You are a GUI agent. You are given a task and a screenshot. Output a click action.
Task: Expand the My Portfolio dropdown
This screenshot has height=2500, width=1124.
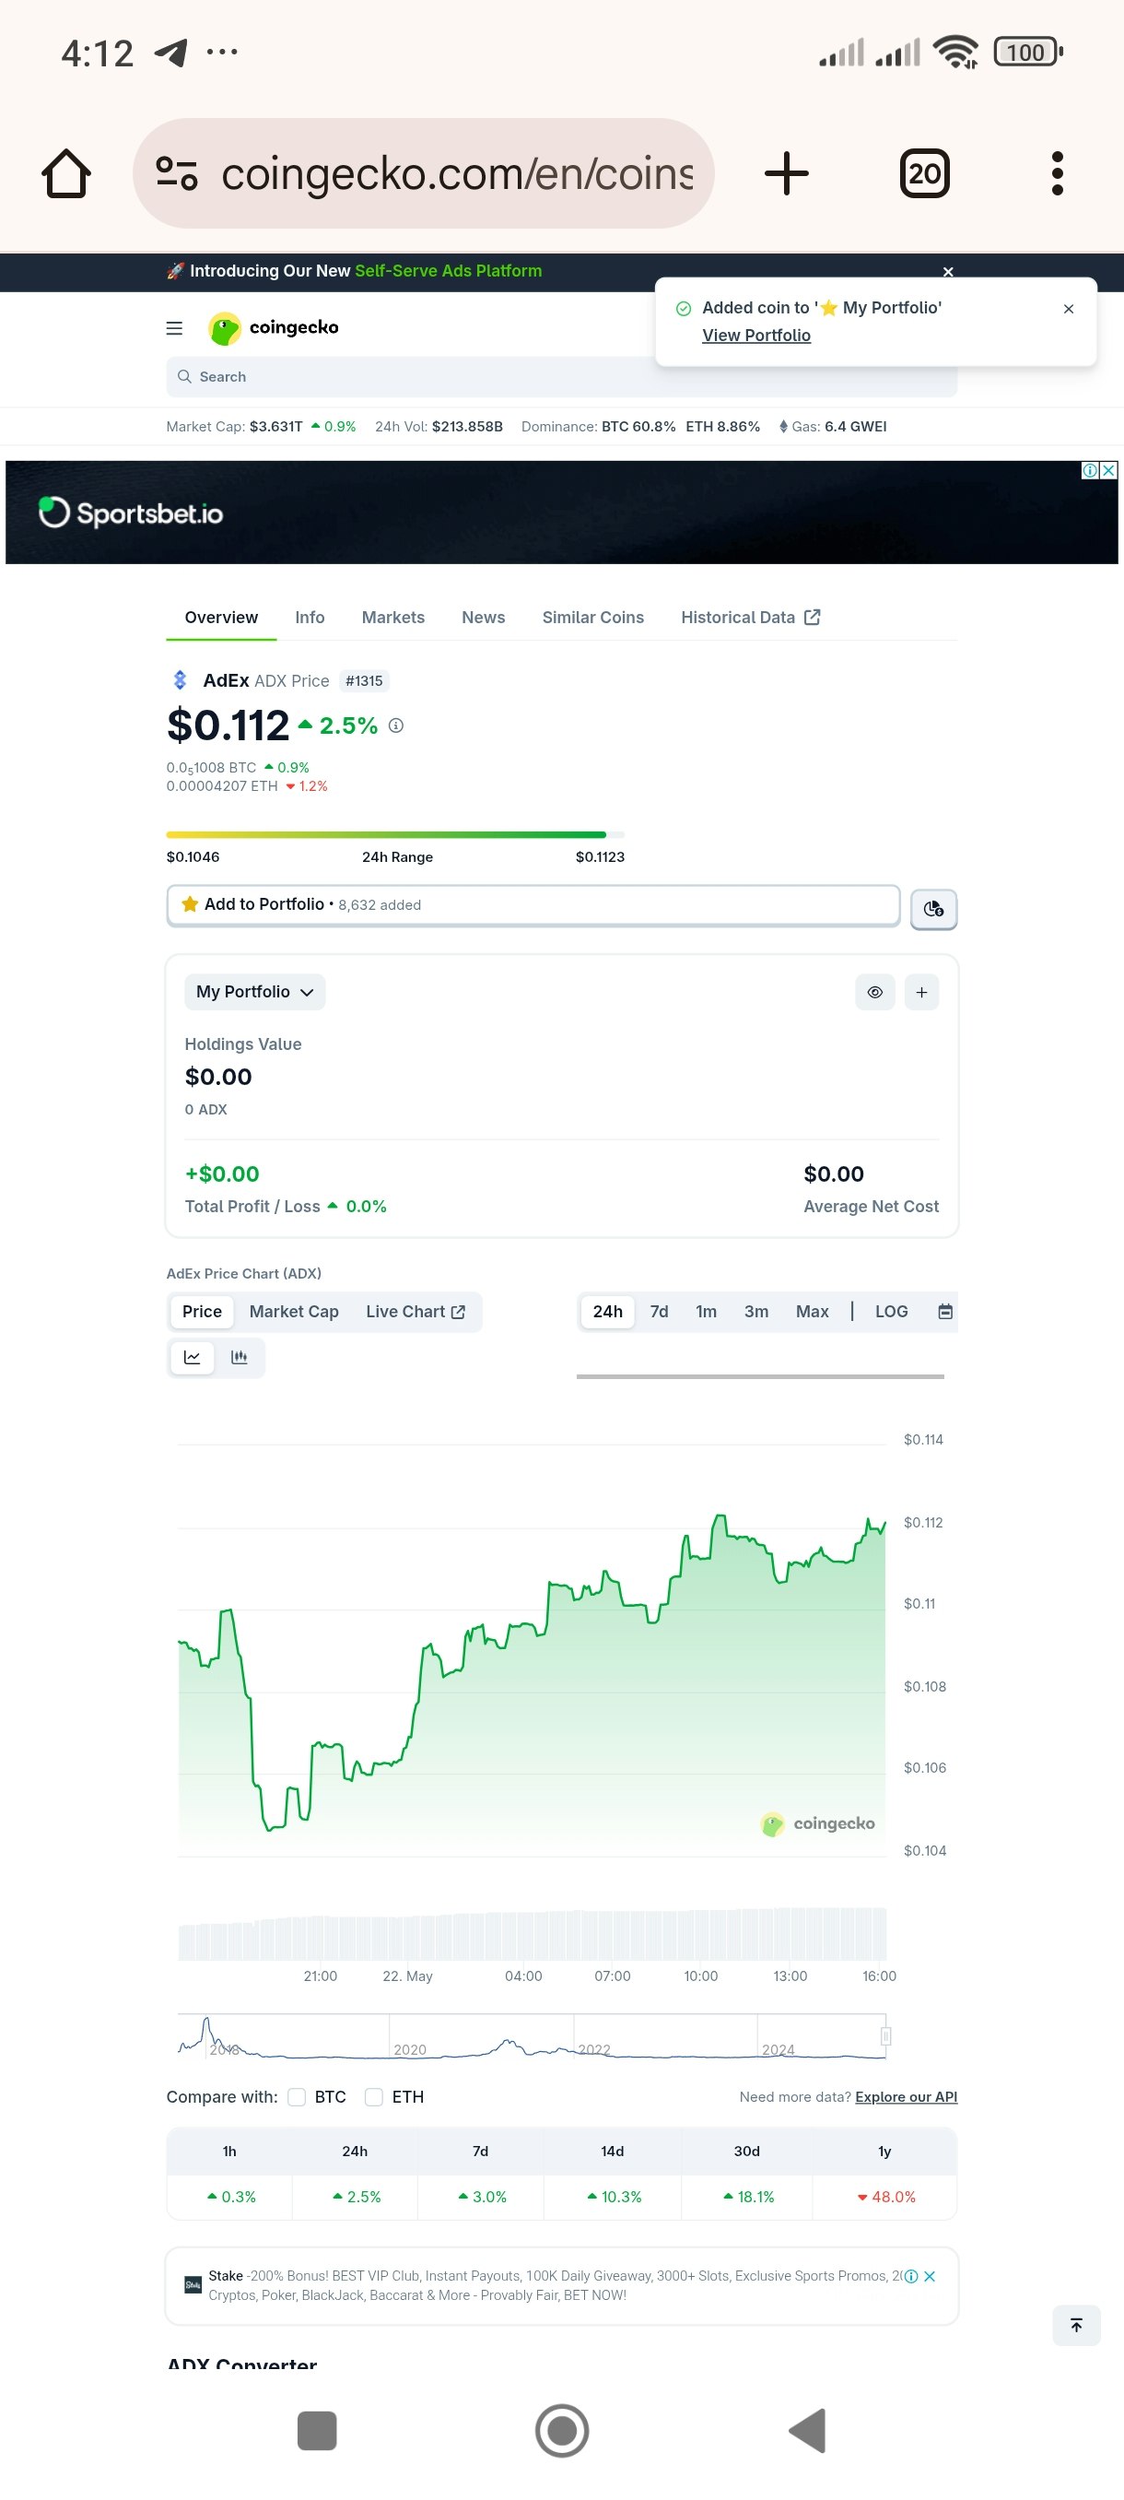click(x=255, y=992)
